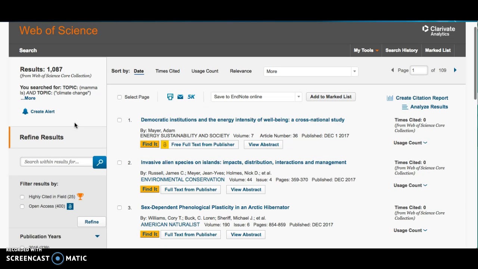Click the page number input field
The image size is (478, 269).
tap(419, 70)
